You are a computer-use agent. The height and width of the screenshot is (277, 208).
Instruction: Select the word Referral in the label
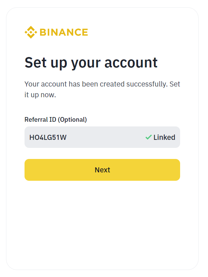click(36, 120)
